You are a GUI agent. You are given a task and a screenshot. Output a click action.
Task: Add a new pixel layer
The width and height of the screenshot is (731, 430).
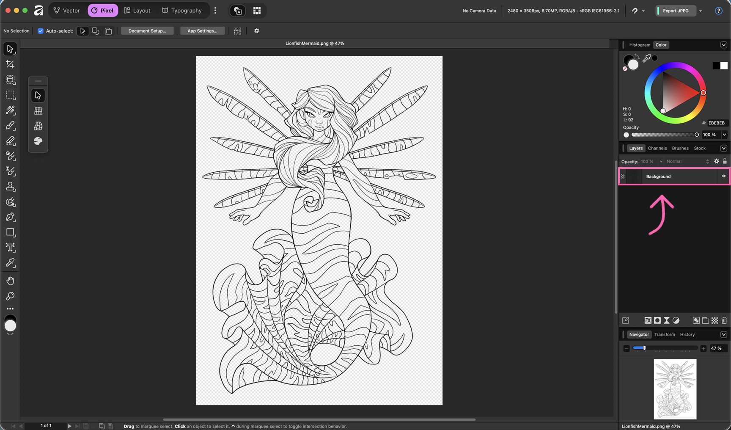click(x=715, y=320)
